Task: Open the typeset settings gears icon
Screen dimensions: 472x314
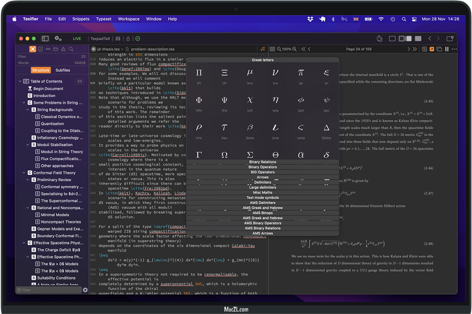Action: [x=58, y=39]
